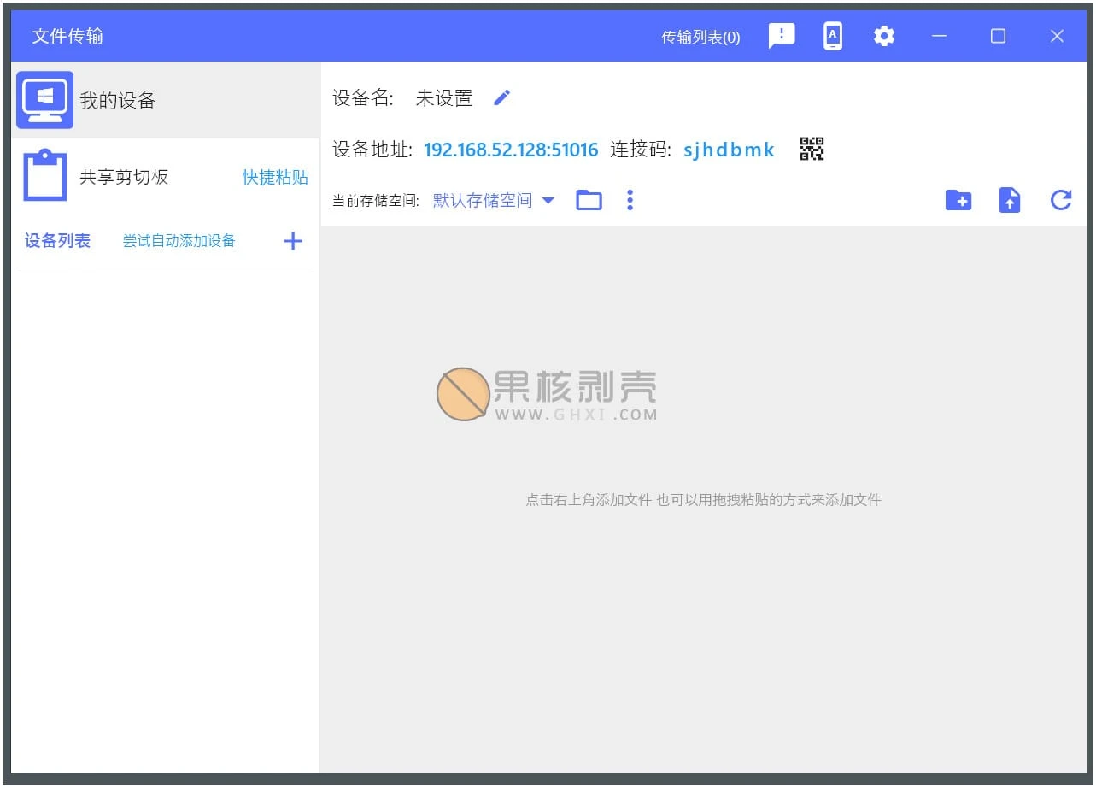Show the connection QR code
1096x788 pixels.
(x=812, y=150)
